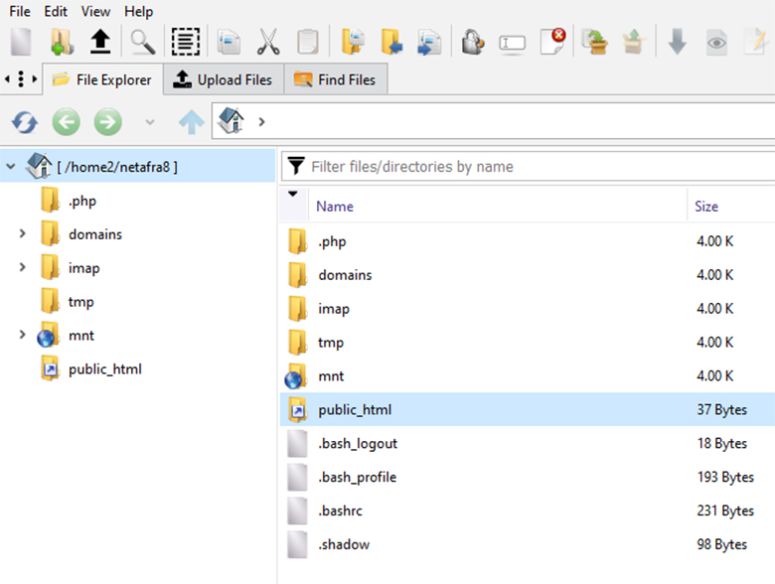
Task: Open the three-dot tab list menu
Action: pyautogui.click(x=21, y=79)
